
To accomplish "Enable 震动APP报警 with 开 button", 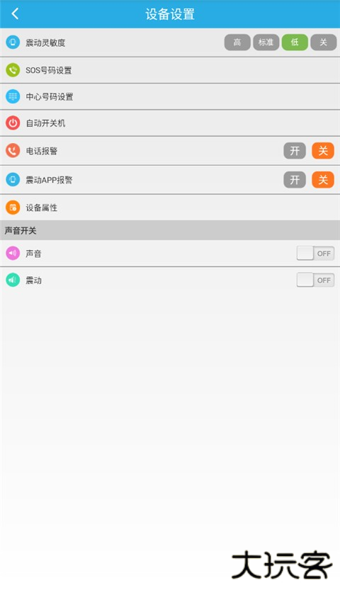I will tap(295, 180).
